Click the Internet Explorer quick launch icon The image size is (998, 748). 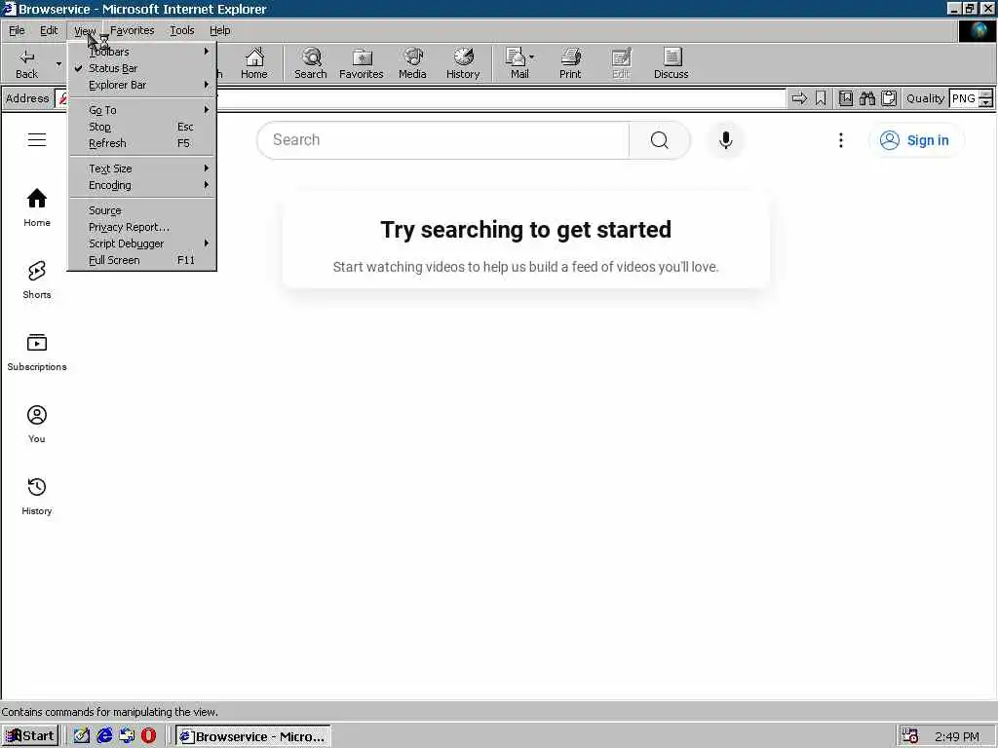coord(104,736)
